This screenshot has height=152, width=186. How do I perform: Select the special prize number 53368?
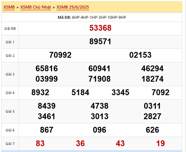[100, 28]
